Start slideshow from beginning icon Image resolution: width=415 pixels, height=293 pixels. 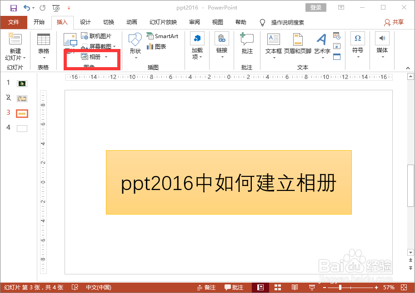click(56, 8)
